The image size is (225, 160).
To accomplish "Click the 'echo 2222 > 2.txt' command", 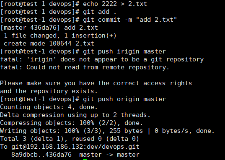I will (x=115, y=4).
